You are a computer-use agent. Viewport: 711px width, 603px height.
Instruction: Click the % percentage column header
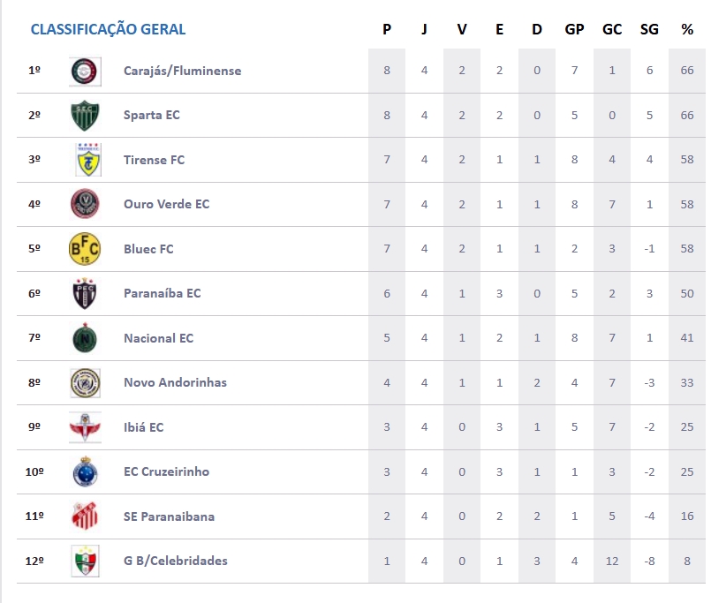tap(687, 29)
